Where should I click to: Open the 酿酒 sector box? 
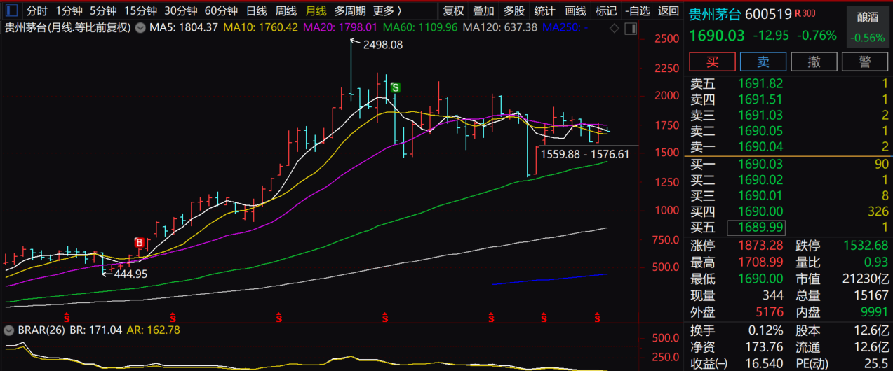pyautogui.click(x=867, y=28)
